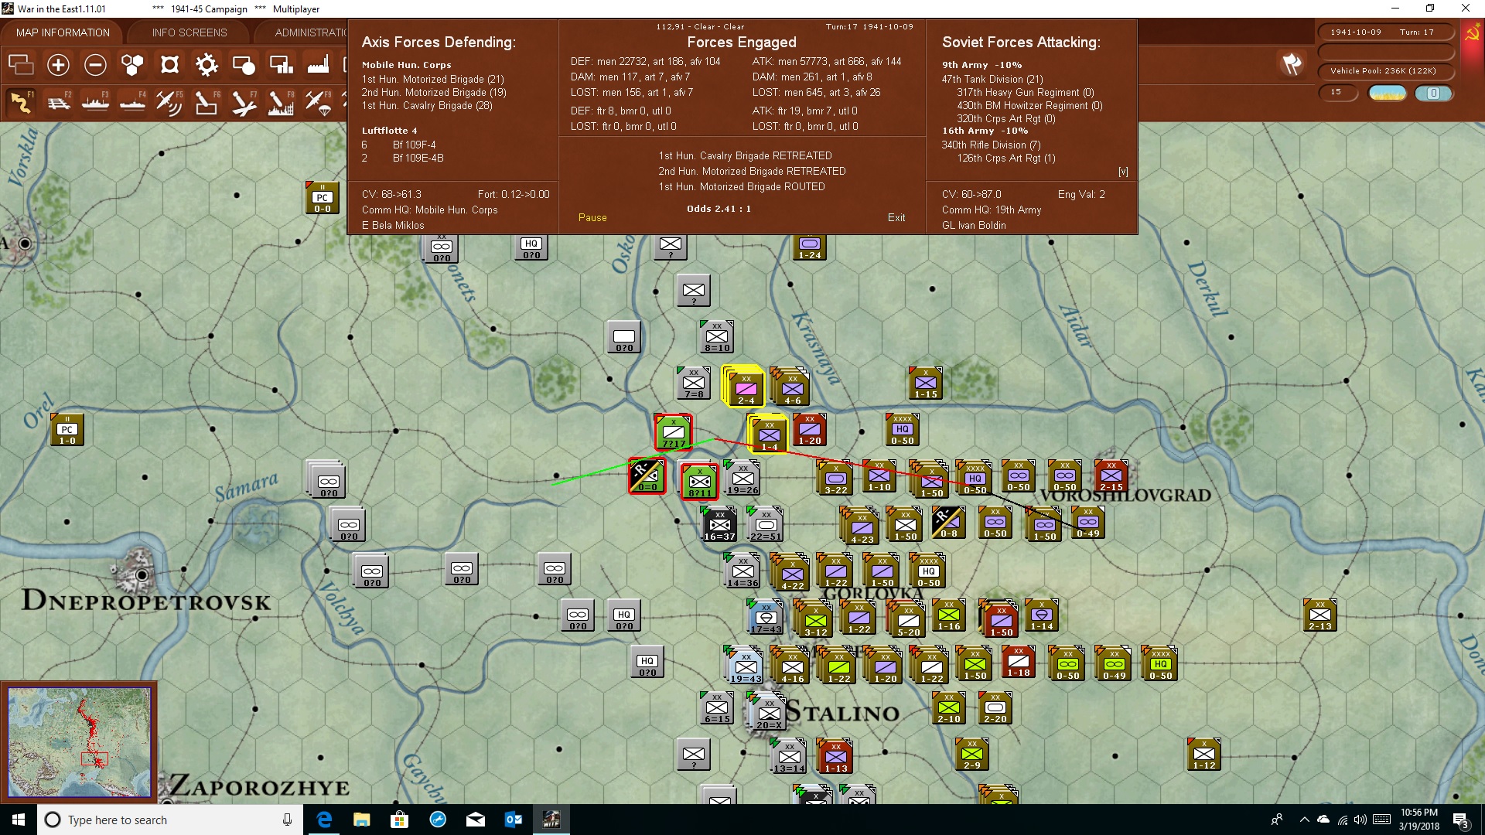Open the MAP INFORMATION tab
This screenshot has width=1485, height=835.
pyautogui.click(x=63, y=32)
